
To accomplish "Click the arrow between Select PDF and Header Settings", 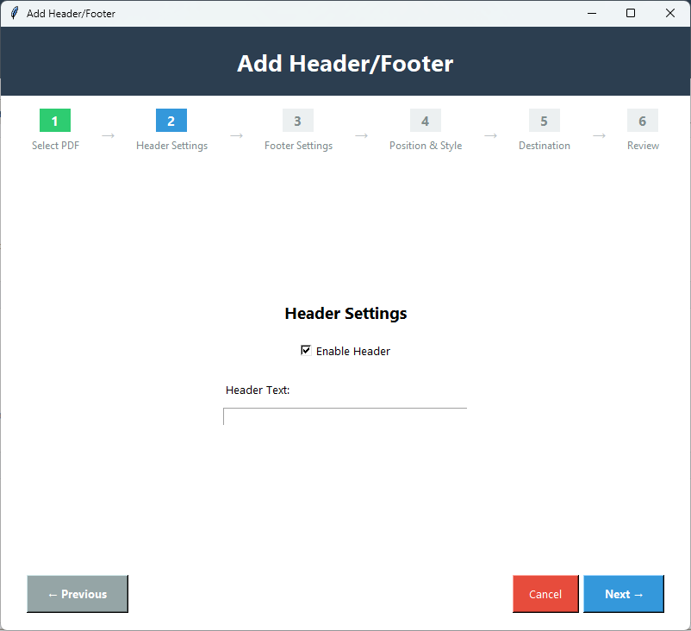I will [107, 135].
